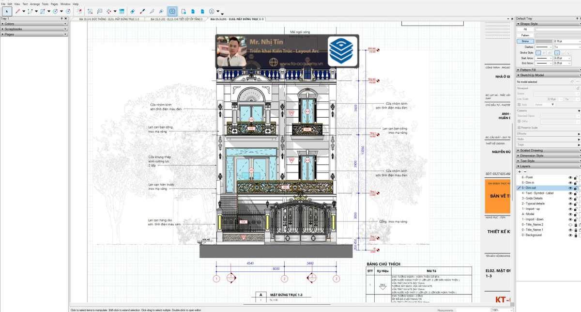Hide the 6 - Point layer
The image size is (581, 312).
[x=570, y=177]
